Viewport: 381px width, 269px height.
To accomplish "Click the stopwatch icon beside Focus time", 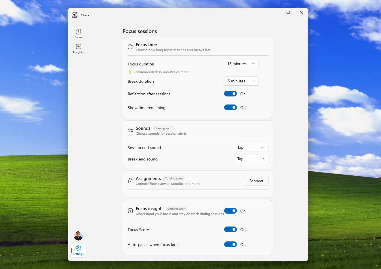I will click(130, 47).
